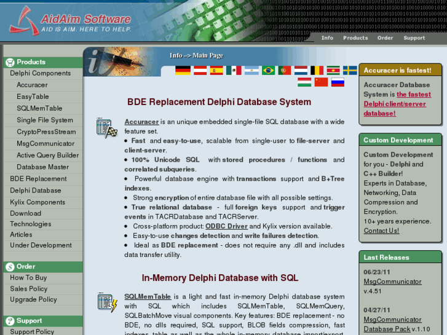Screen dimensions: 447x335
Task: Open MsgCommunicator sidebar link
Action: (x=45, y=143)
